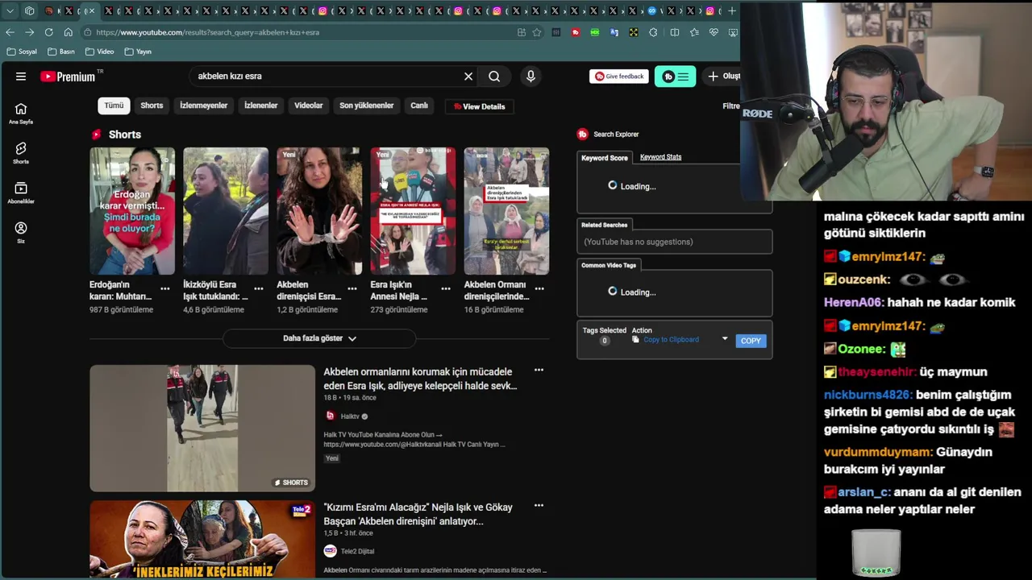The height and width of the screenshot is (580, 1032).
Task: Open the YouTube guide hamburger menu
Action: click(21, 77)
